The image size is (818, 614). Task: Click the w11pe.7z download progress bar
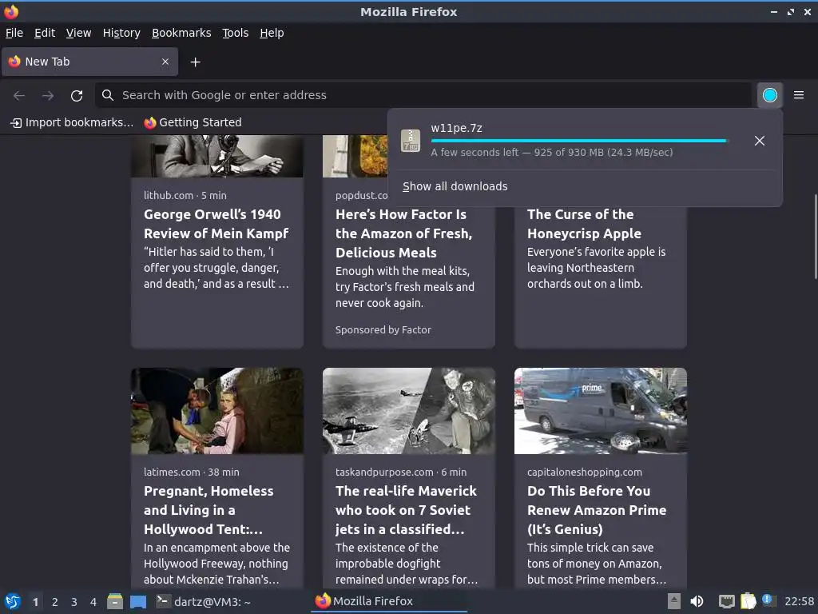click(x=578, y=141)
